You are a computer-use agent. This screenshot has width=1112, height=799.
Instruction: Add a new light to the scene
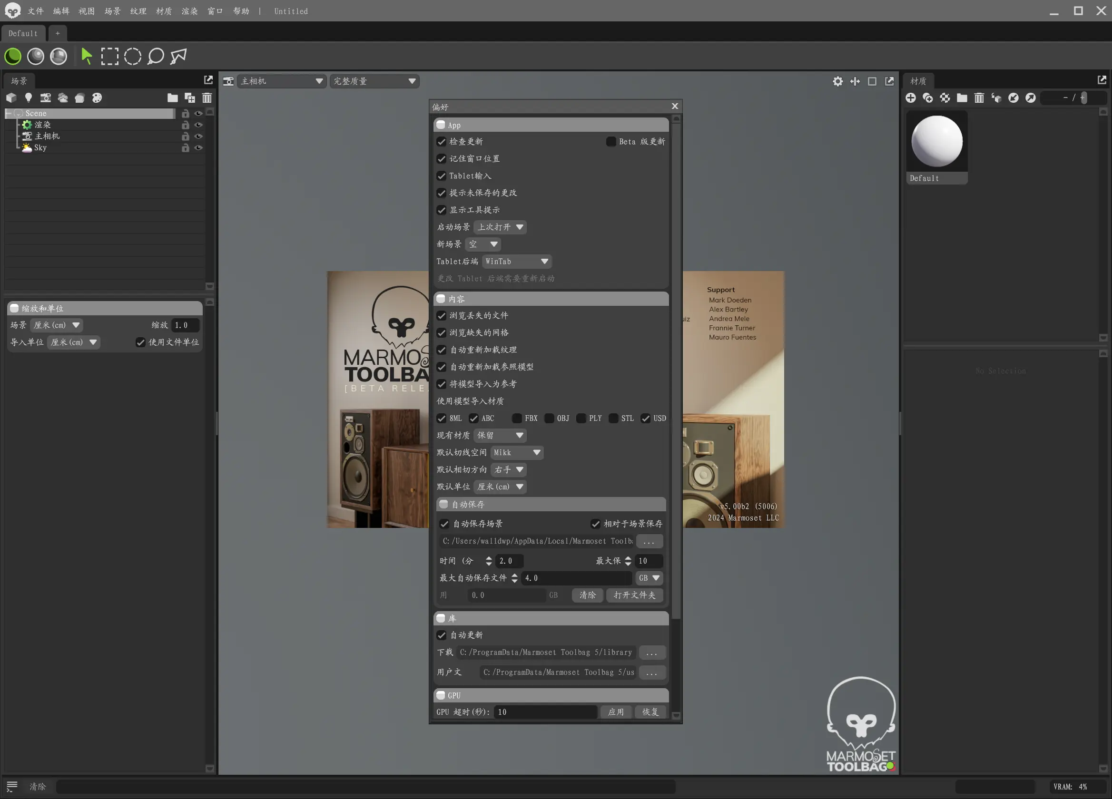point(29,98)
